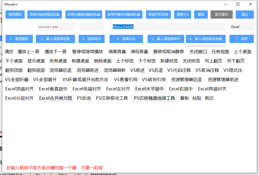Image resolution: width=259 pixels, height=175 pixels.
Task: Select step 1、重选图标
Action: (x=19, y=39)
